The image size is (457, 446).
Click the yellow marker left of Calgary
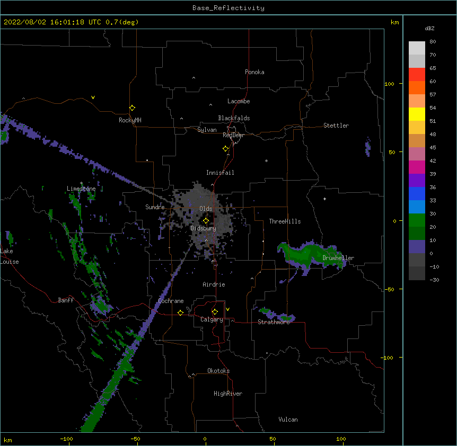point(180,313)
